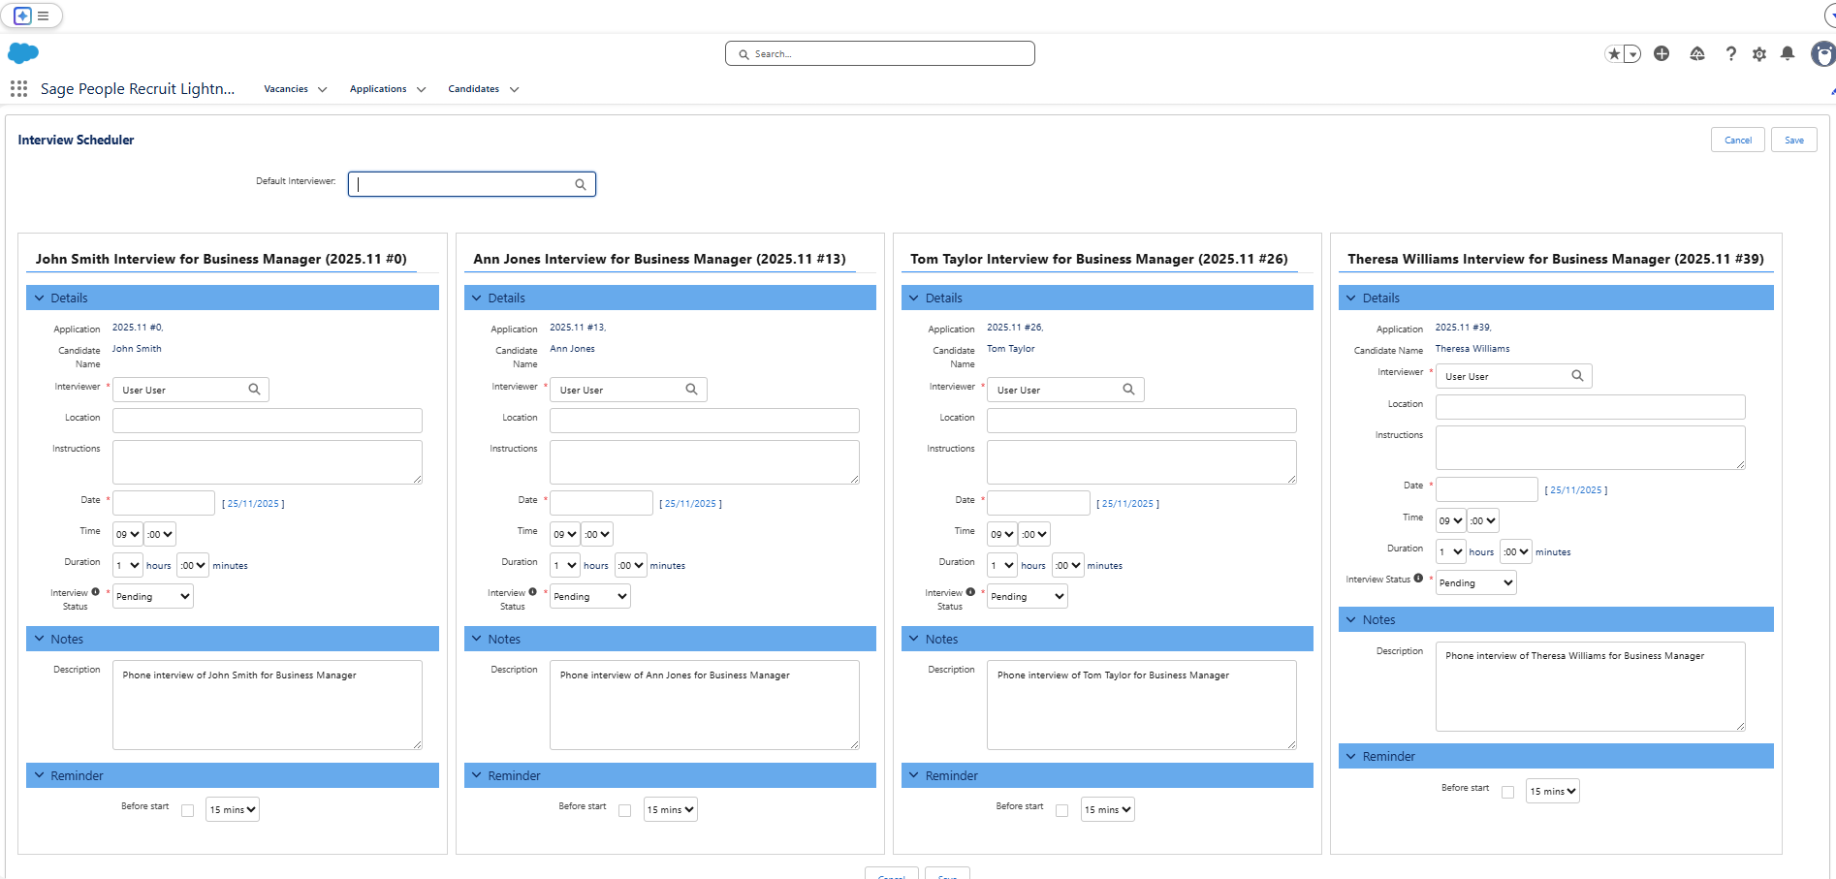The height and width of the screenshot is (879, 1836).
Task: Collapse the Notes section for Ann Jones
Action: tap(476, 639)
